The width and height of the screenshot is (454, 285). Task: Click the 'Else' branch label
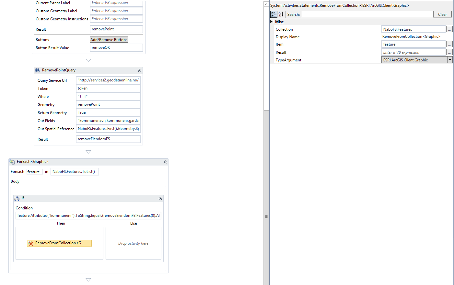(134, 223)
